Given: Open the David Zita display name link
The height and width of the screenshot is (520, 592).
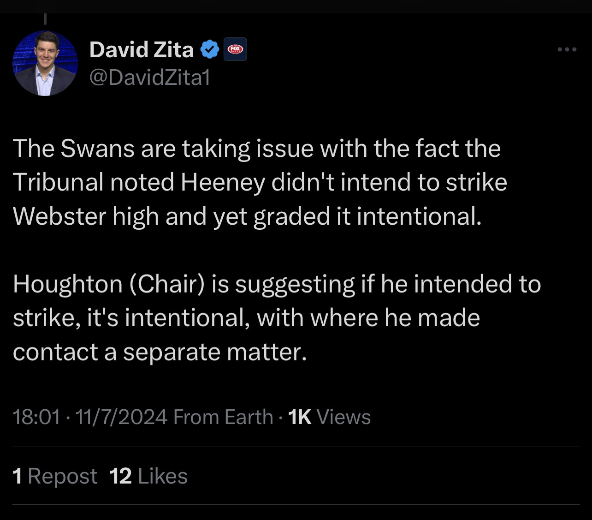Looking at the screenshot, I should tap(142, 49).
